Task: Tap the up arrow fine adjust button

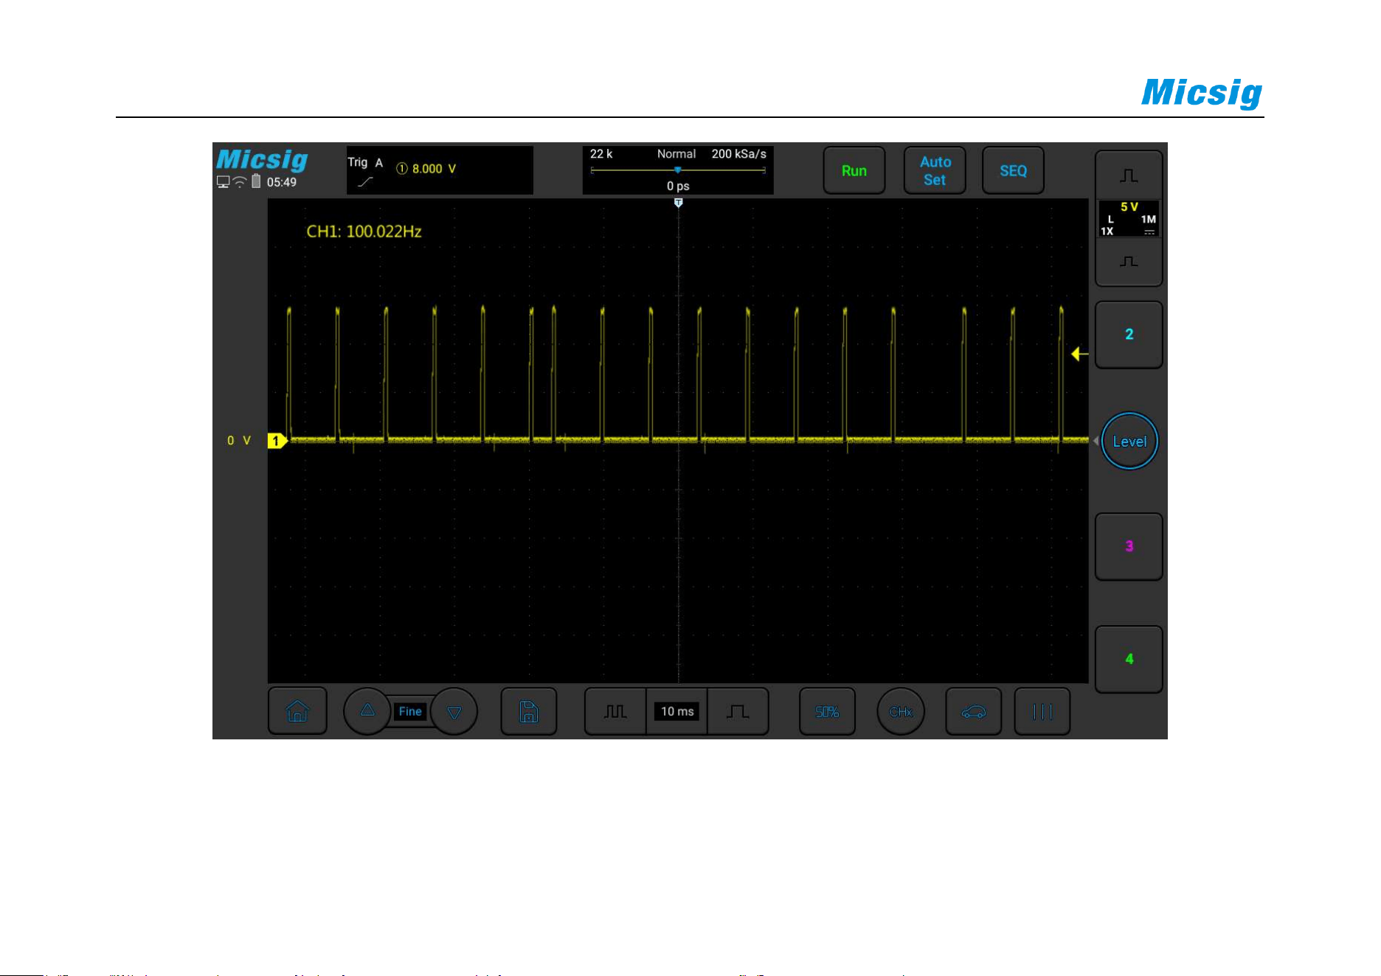Action: (367, 711)
